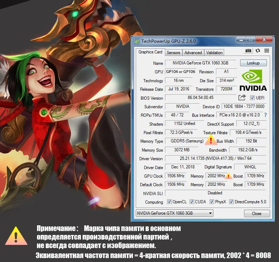Click the BIOS Version field 86.04.54.00.45
This screenshot has width=279, height=262.
pyautogui.click(x=201, y=98)
